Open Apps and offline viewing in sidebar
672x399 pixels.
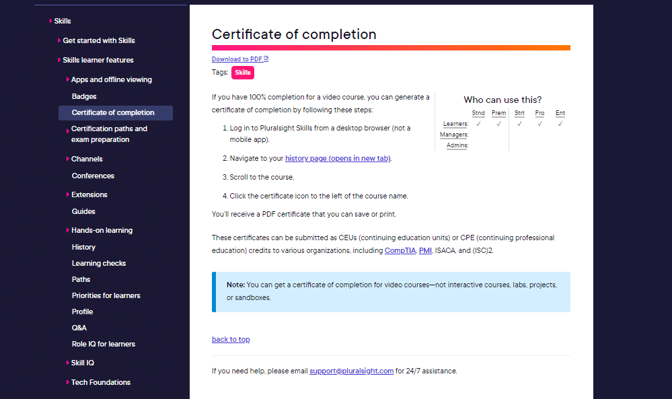pos(112,79)
